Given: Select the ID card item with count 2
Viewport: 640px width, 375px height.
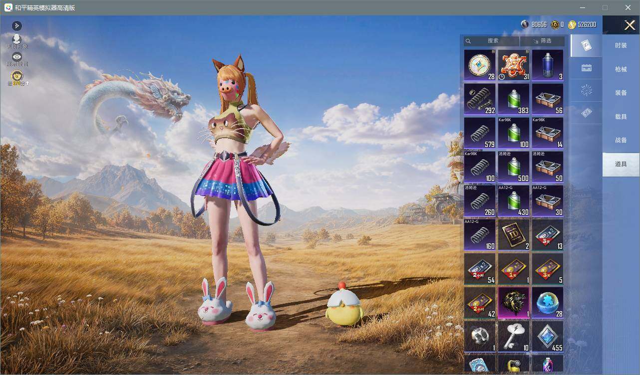Looking at the screenshot, I should [x=514, y=234].
